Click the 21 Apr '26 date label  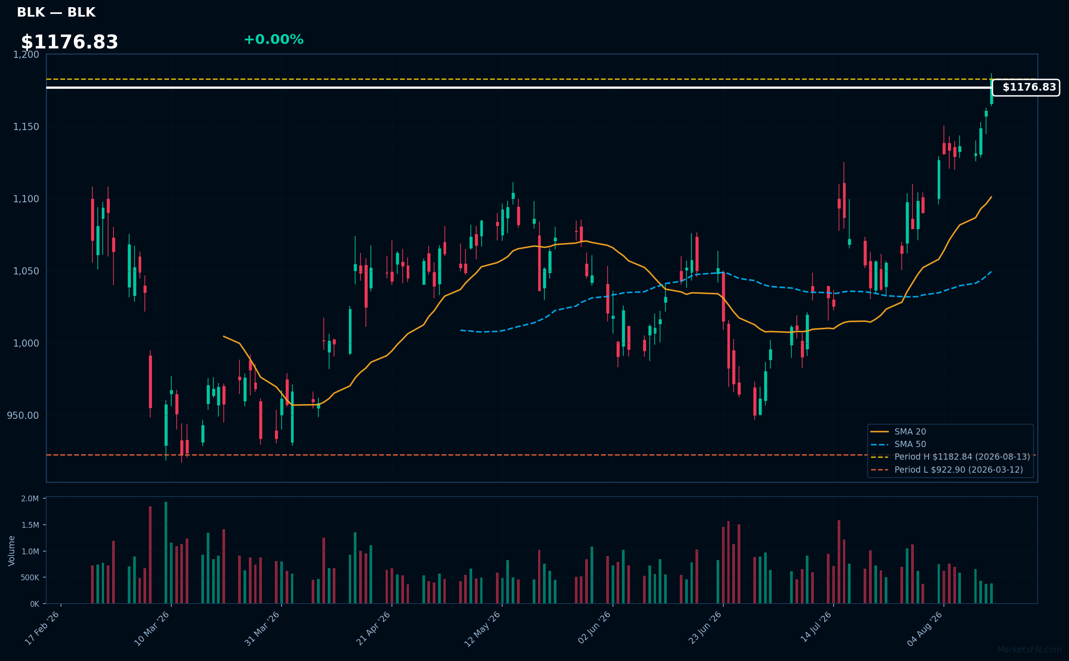tap(373, 628)
